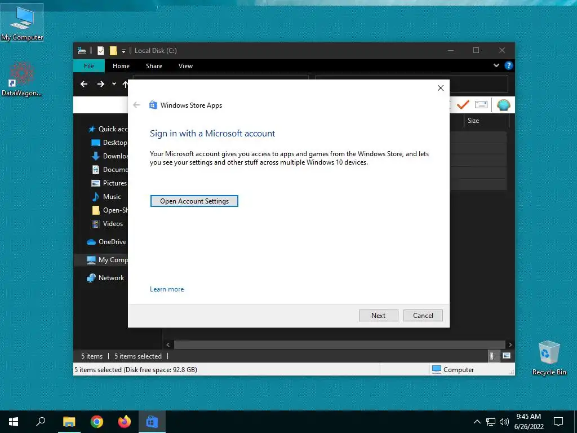
Task: Open network status tray icon
Action: [491, 422]
